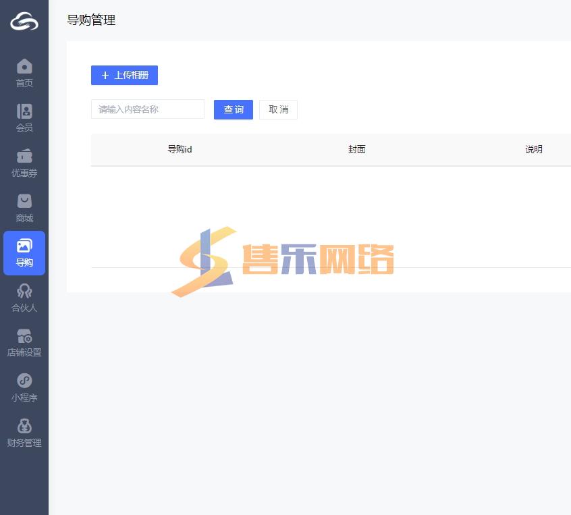
Task: Open the 财务管理 money bag icon
Action: (24, 426)
